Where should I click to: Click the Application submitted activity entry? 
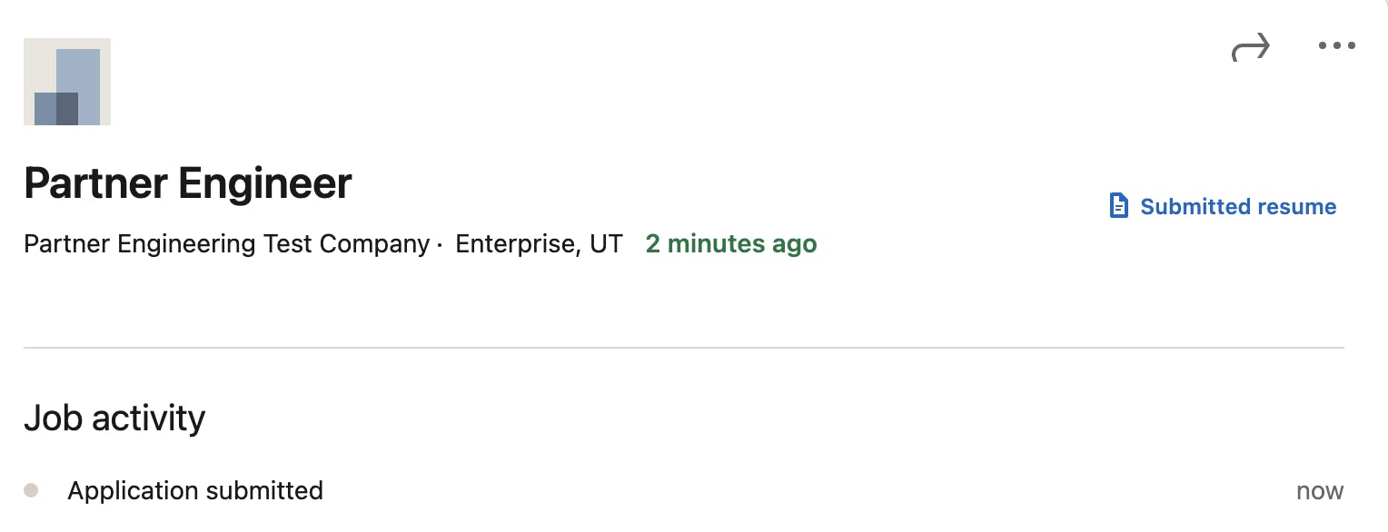[194, 490]
